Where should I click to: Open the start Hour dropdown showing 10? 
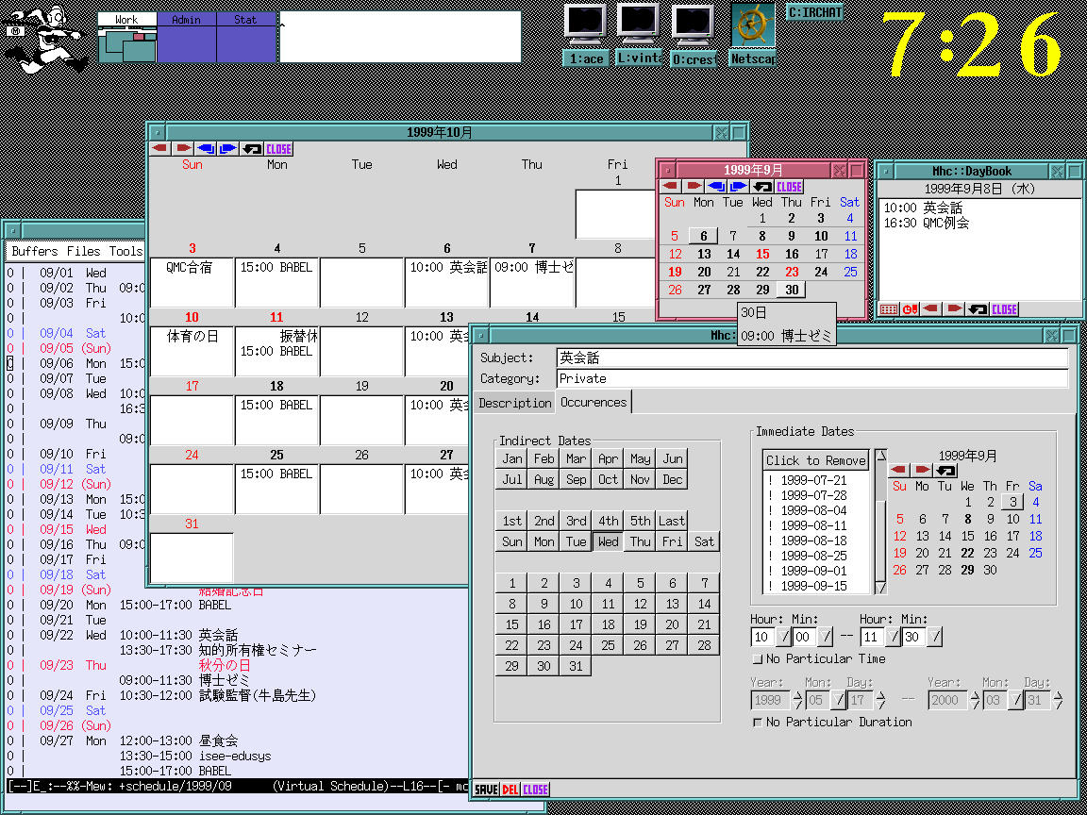coord(783,636)
